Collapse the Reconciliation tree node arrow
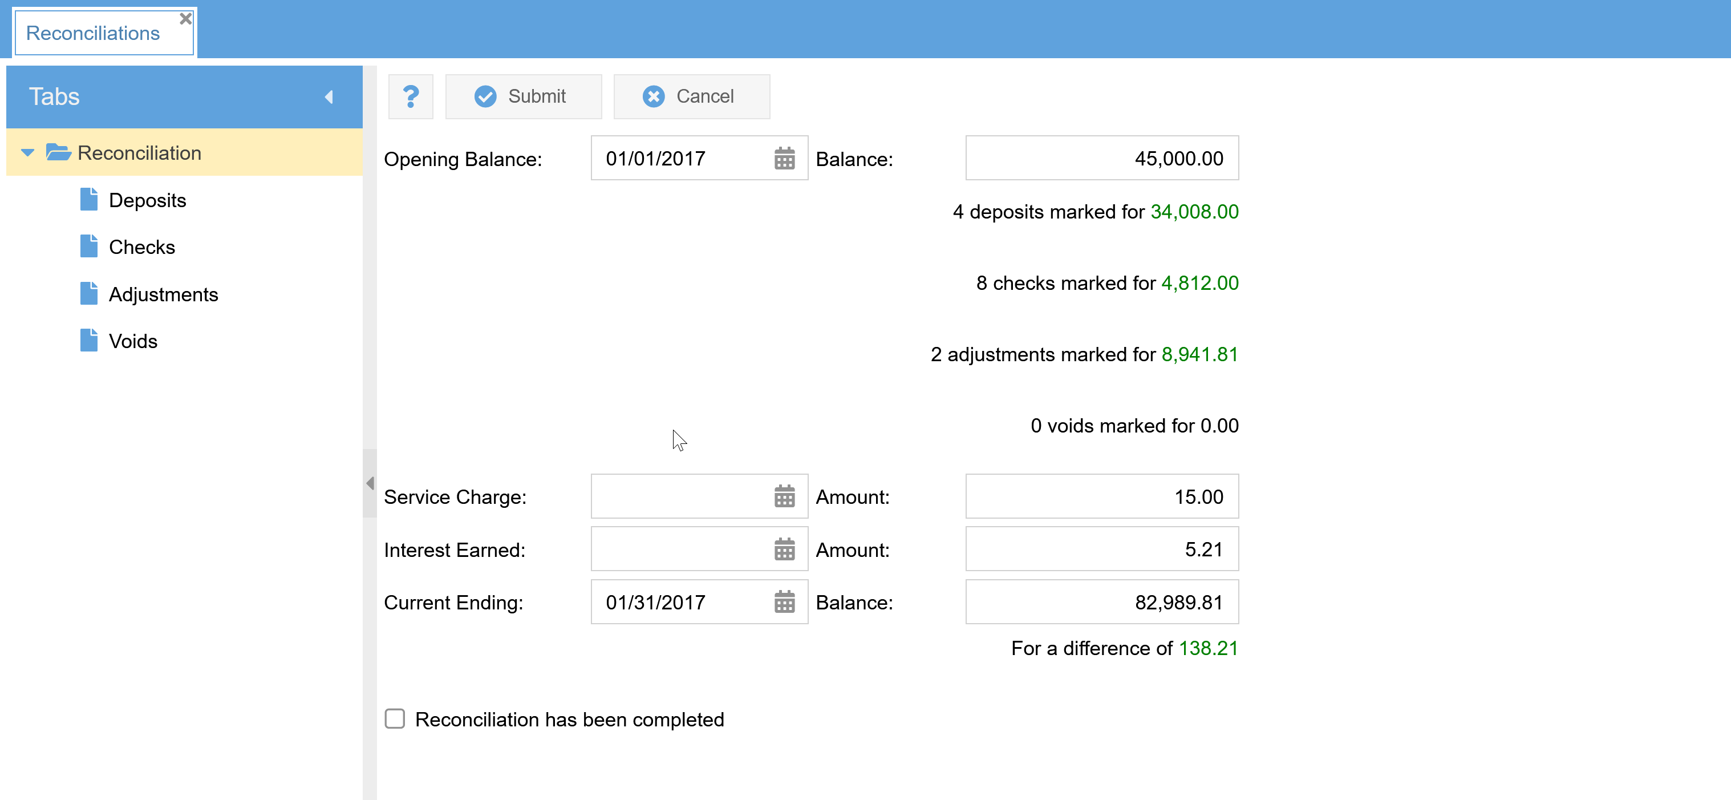1731x800 pixels. pos(27,152)
